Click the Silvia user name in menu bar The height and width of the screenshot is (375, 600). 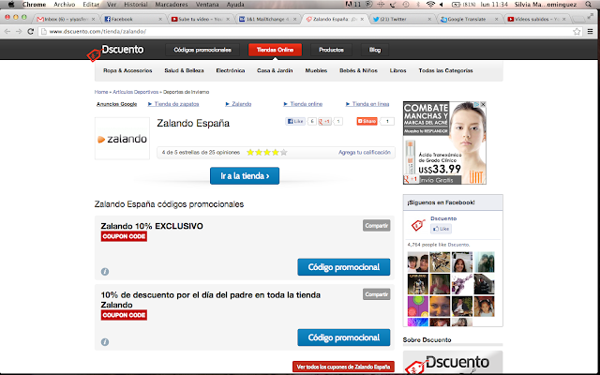[547, 5]
